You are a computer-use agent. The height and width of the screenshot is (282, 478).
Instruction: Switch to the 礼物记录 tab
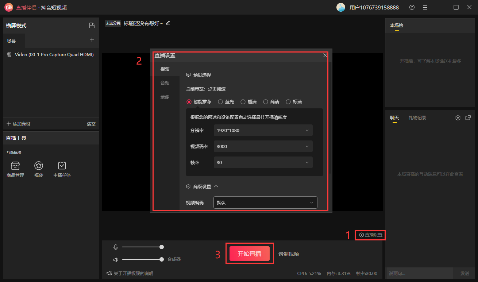coord(417,118)
